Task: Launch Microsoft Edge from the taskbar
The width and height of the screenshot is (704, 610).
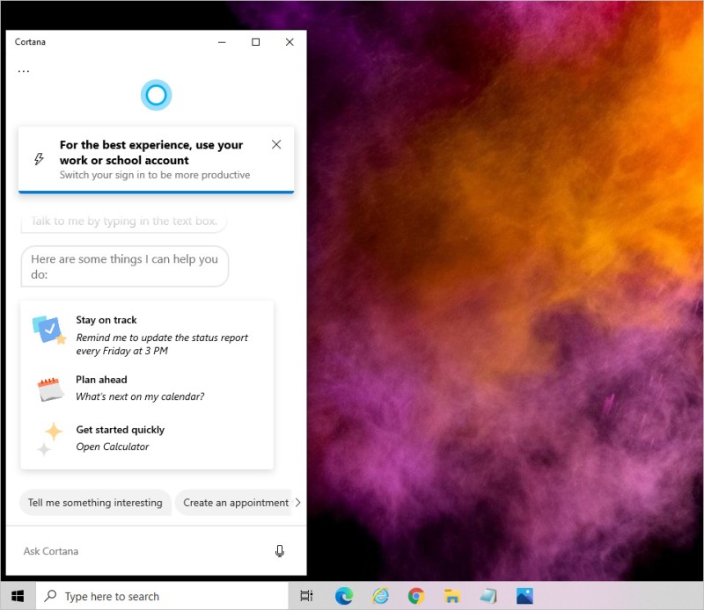Action: [344, 596]
